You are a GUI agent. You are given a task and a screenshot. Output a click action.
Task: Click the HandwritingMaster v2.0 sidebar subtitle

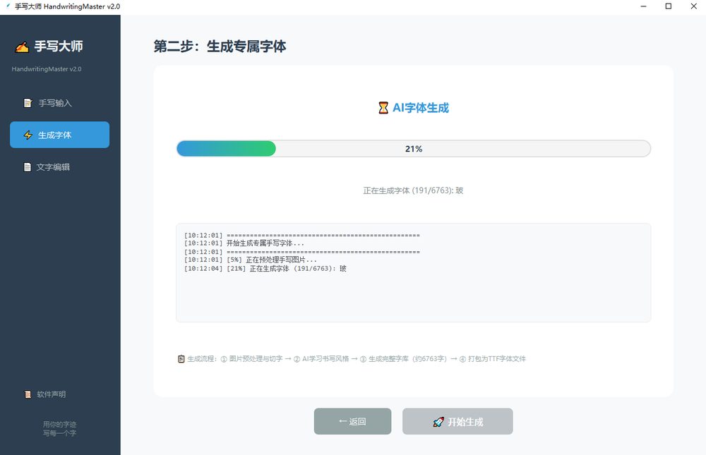click(47, 69)
